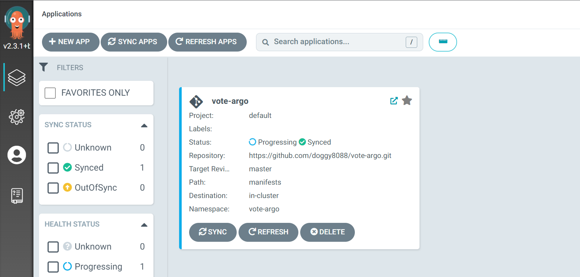Check the Unknown health status filter

(x=53, y=247)
